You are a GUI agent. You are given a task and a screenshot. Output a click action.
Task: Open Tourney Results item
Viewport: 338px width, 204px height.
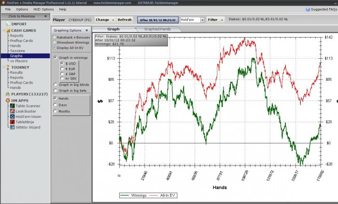(16, 72)
